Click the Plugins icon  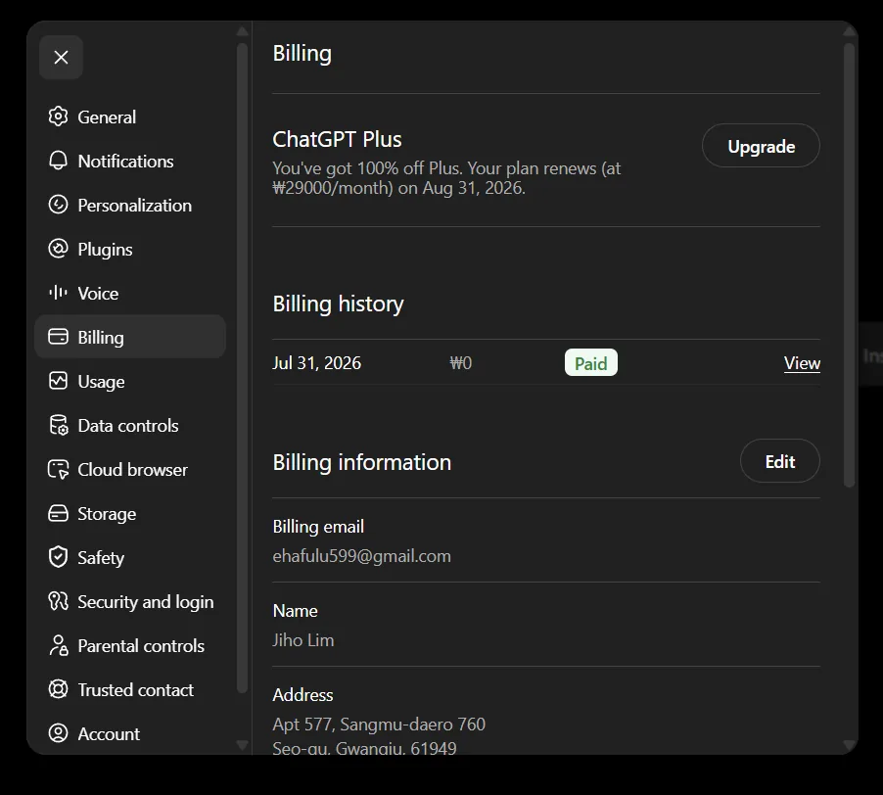58,249
